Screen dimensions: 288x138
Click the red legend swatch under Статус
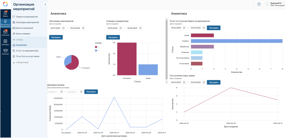click(x=96, y=47)
